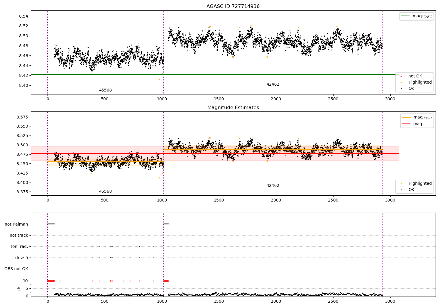The height and width of the screenshot is (308, 440).
Task: Click the 8.525 y-axis tick label
Action: click(22, 136)
